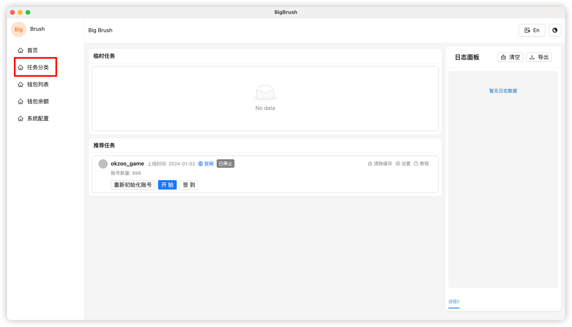Open the 教程 help icon link
The image size is (572, 327).
point(421,164)
